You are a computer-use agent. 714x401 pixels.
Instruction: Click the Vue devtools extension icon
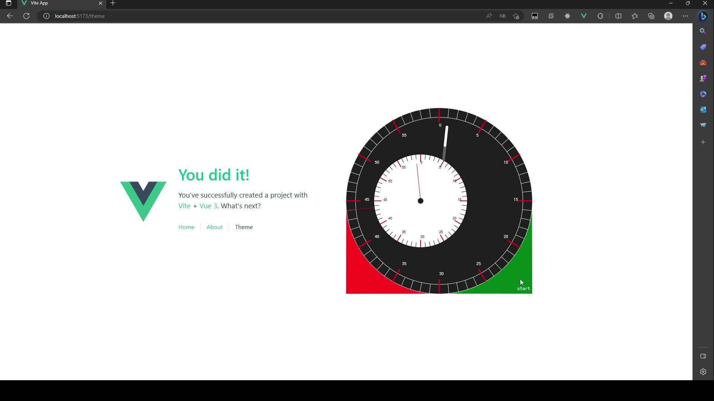click(584, 16)
